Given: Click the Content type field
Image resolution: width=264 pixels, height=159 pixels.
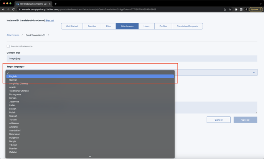Looking at the screenshot, I should coord(132,59).
